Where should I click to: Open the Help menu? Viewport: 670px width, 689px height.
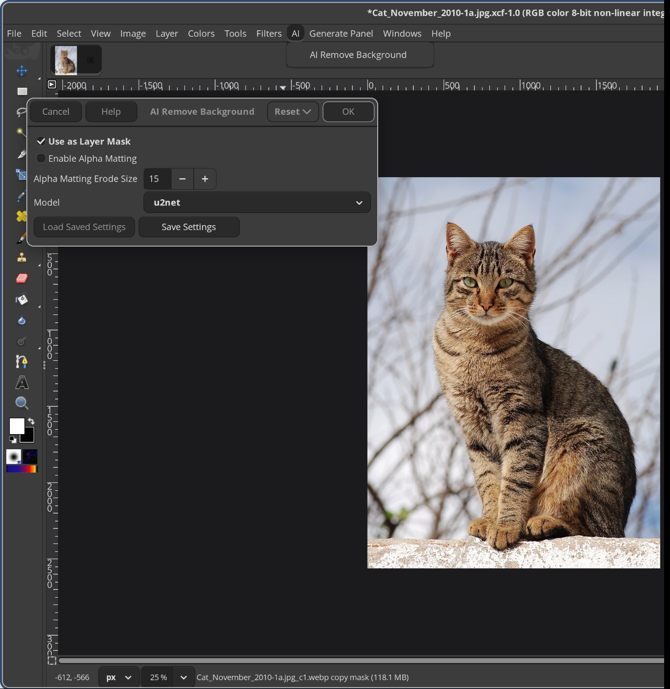[x=441, y=33]
